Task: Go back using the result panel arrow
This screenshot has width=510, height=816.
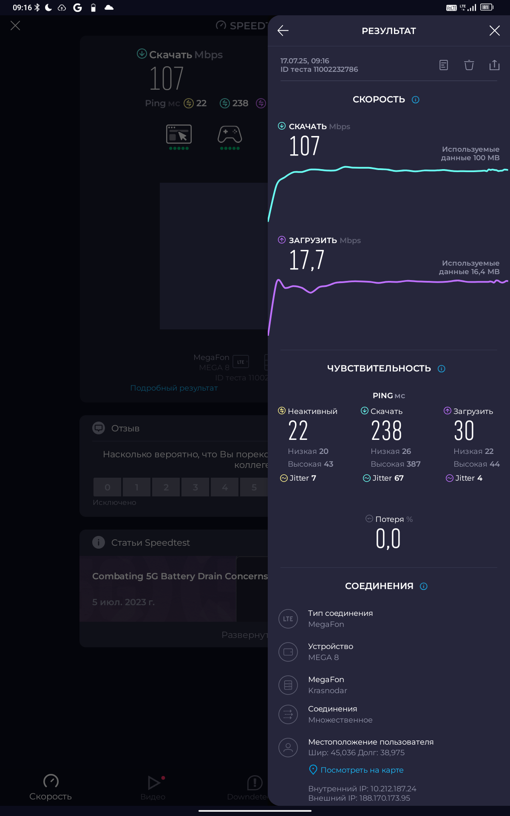Action: (283, 31)
